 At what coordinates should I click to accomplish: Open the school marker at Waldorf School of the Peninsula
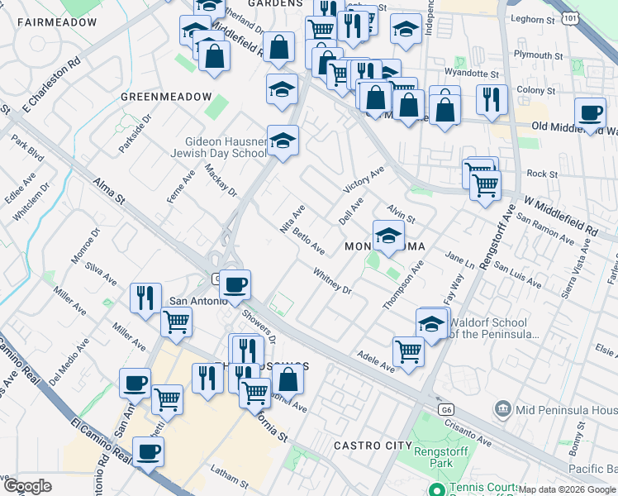point(431,325)
